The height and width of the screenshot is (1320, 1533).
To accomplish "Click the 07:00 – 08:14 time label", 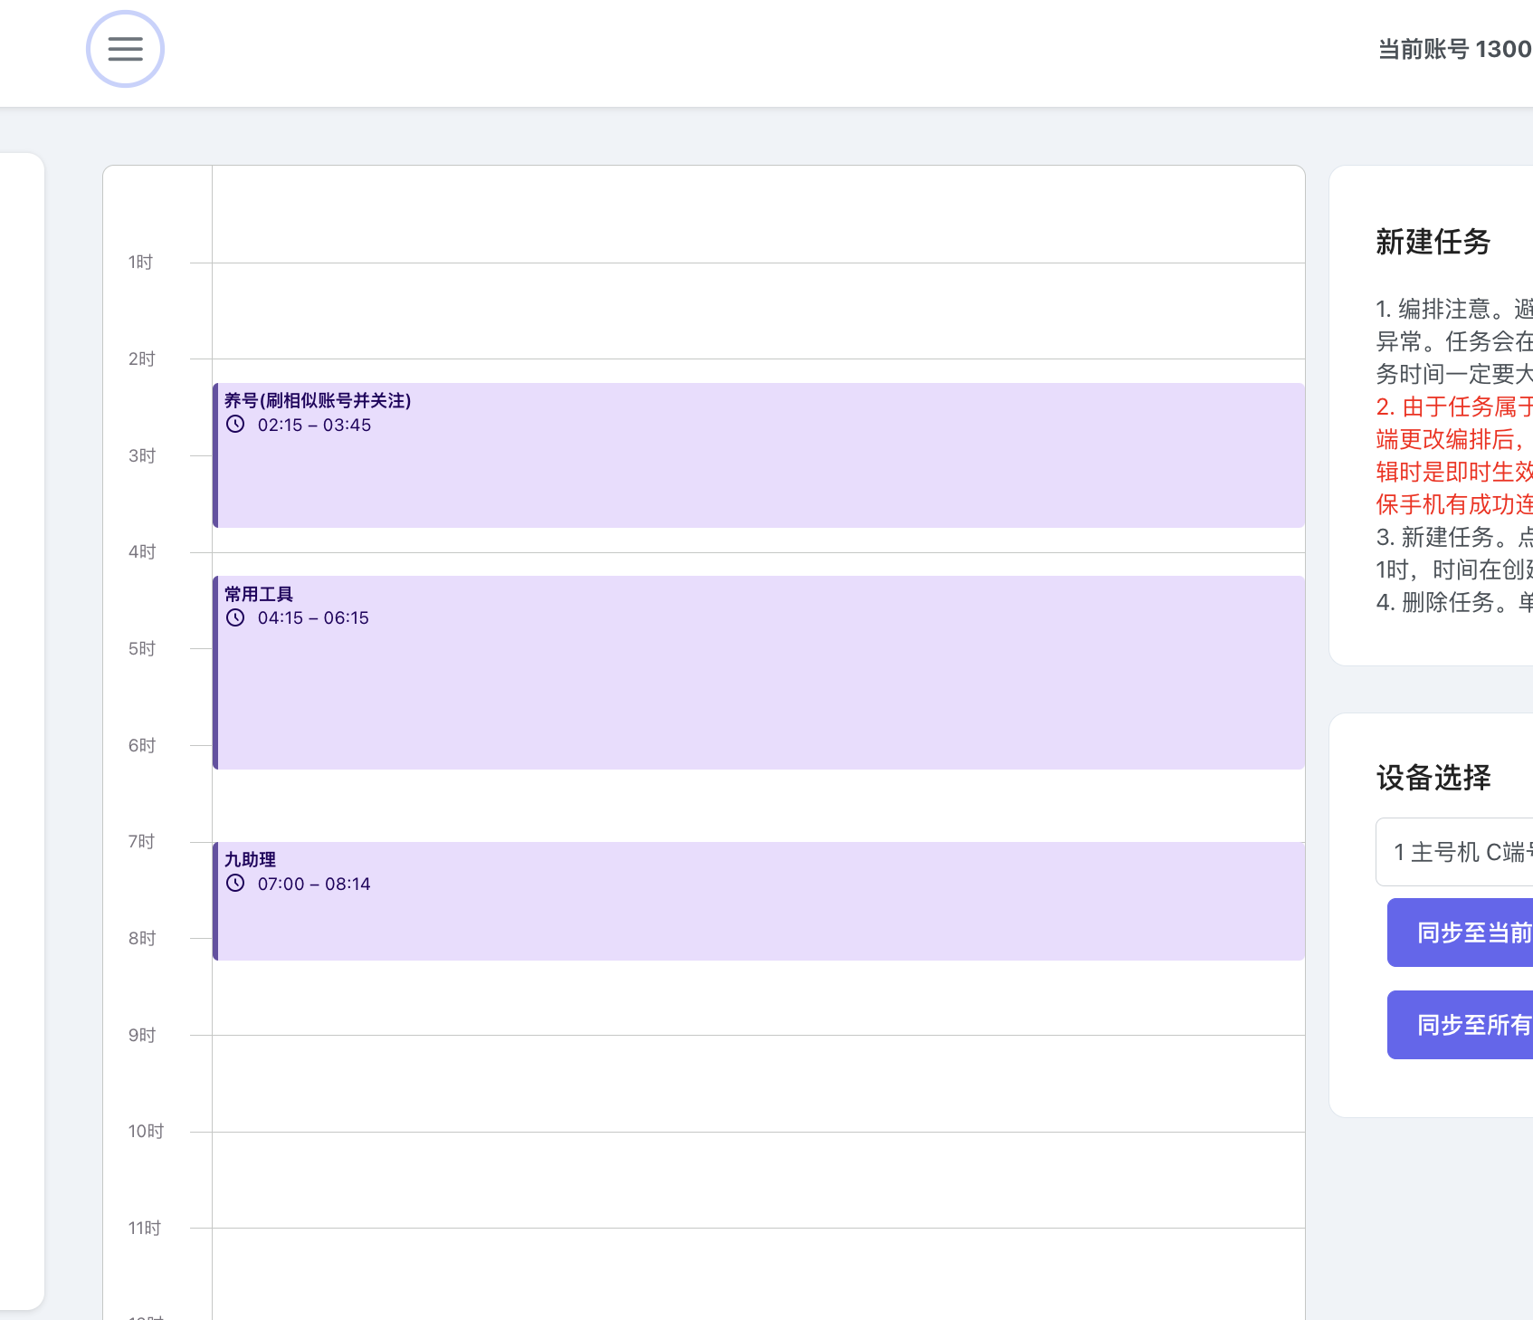I will coord(314,884).
